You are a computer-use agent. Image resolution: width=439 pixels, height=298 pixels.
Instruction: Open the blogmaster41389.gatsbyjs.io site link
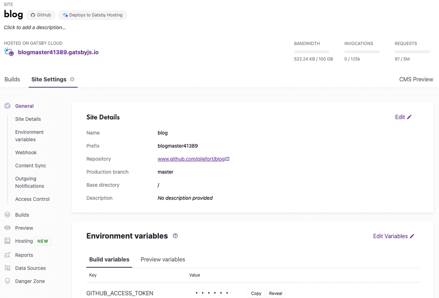pos(58,52)
